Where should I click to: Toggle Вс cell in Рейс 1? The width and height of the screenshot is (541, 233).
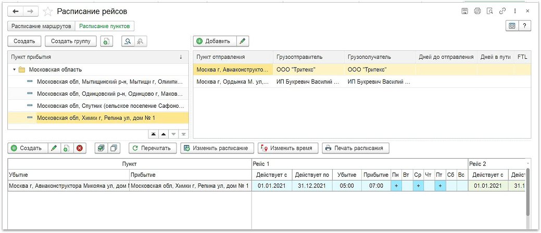462,186
